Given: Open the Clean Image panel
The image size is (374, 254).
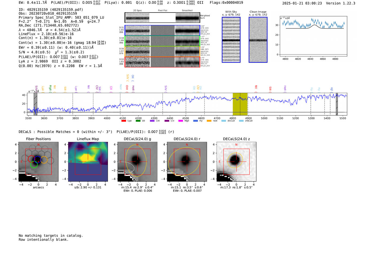Looking at the screenshot, I should click(x=258, y=40).
